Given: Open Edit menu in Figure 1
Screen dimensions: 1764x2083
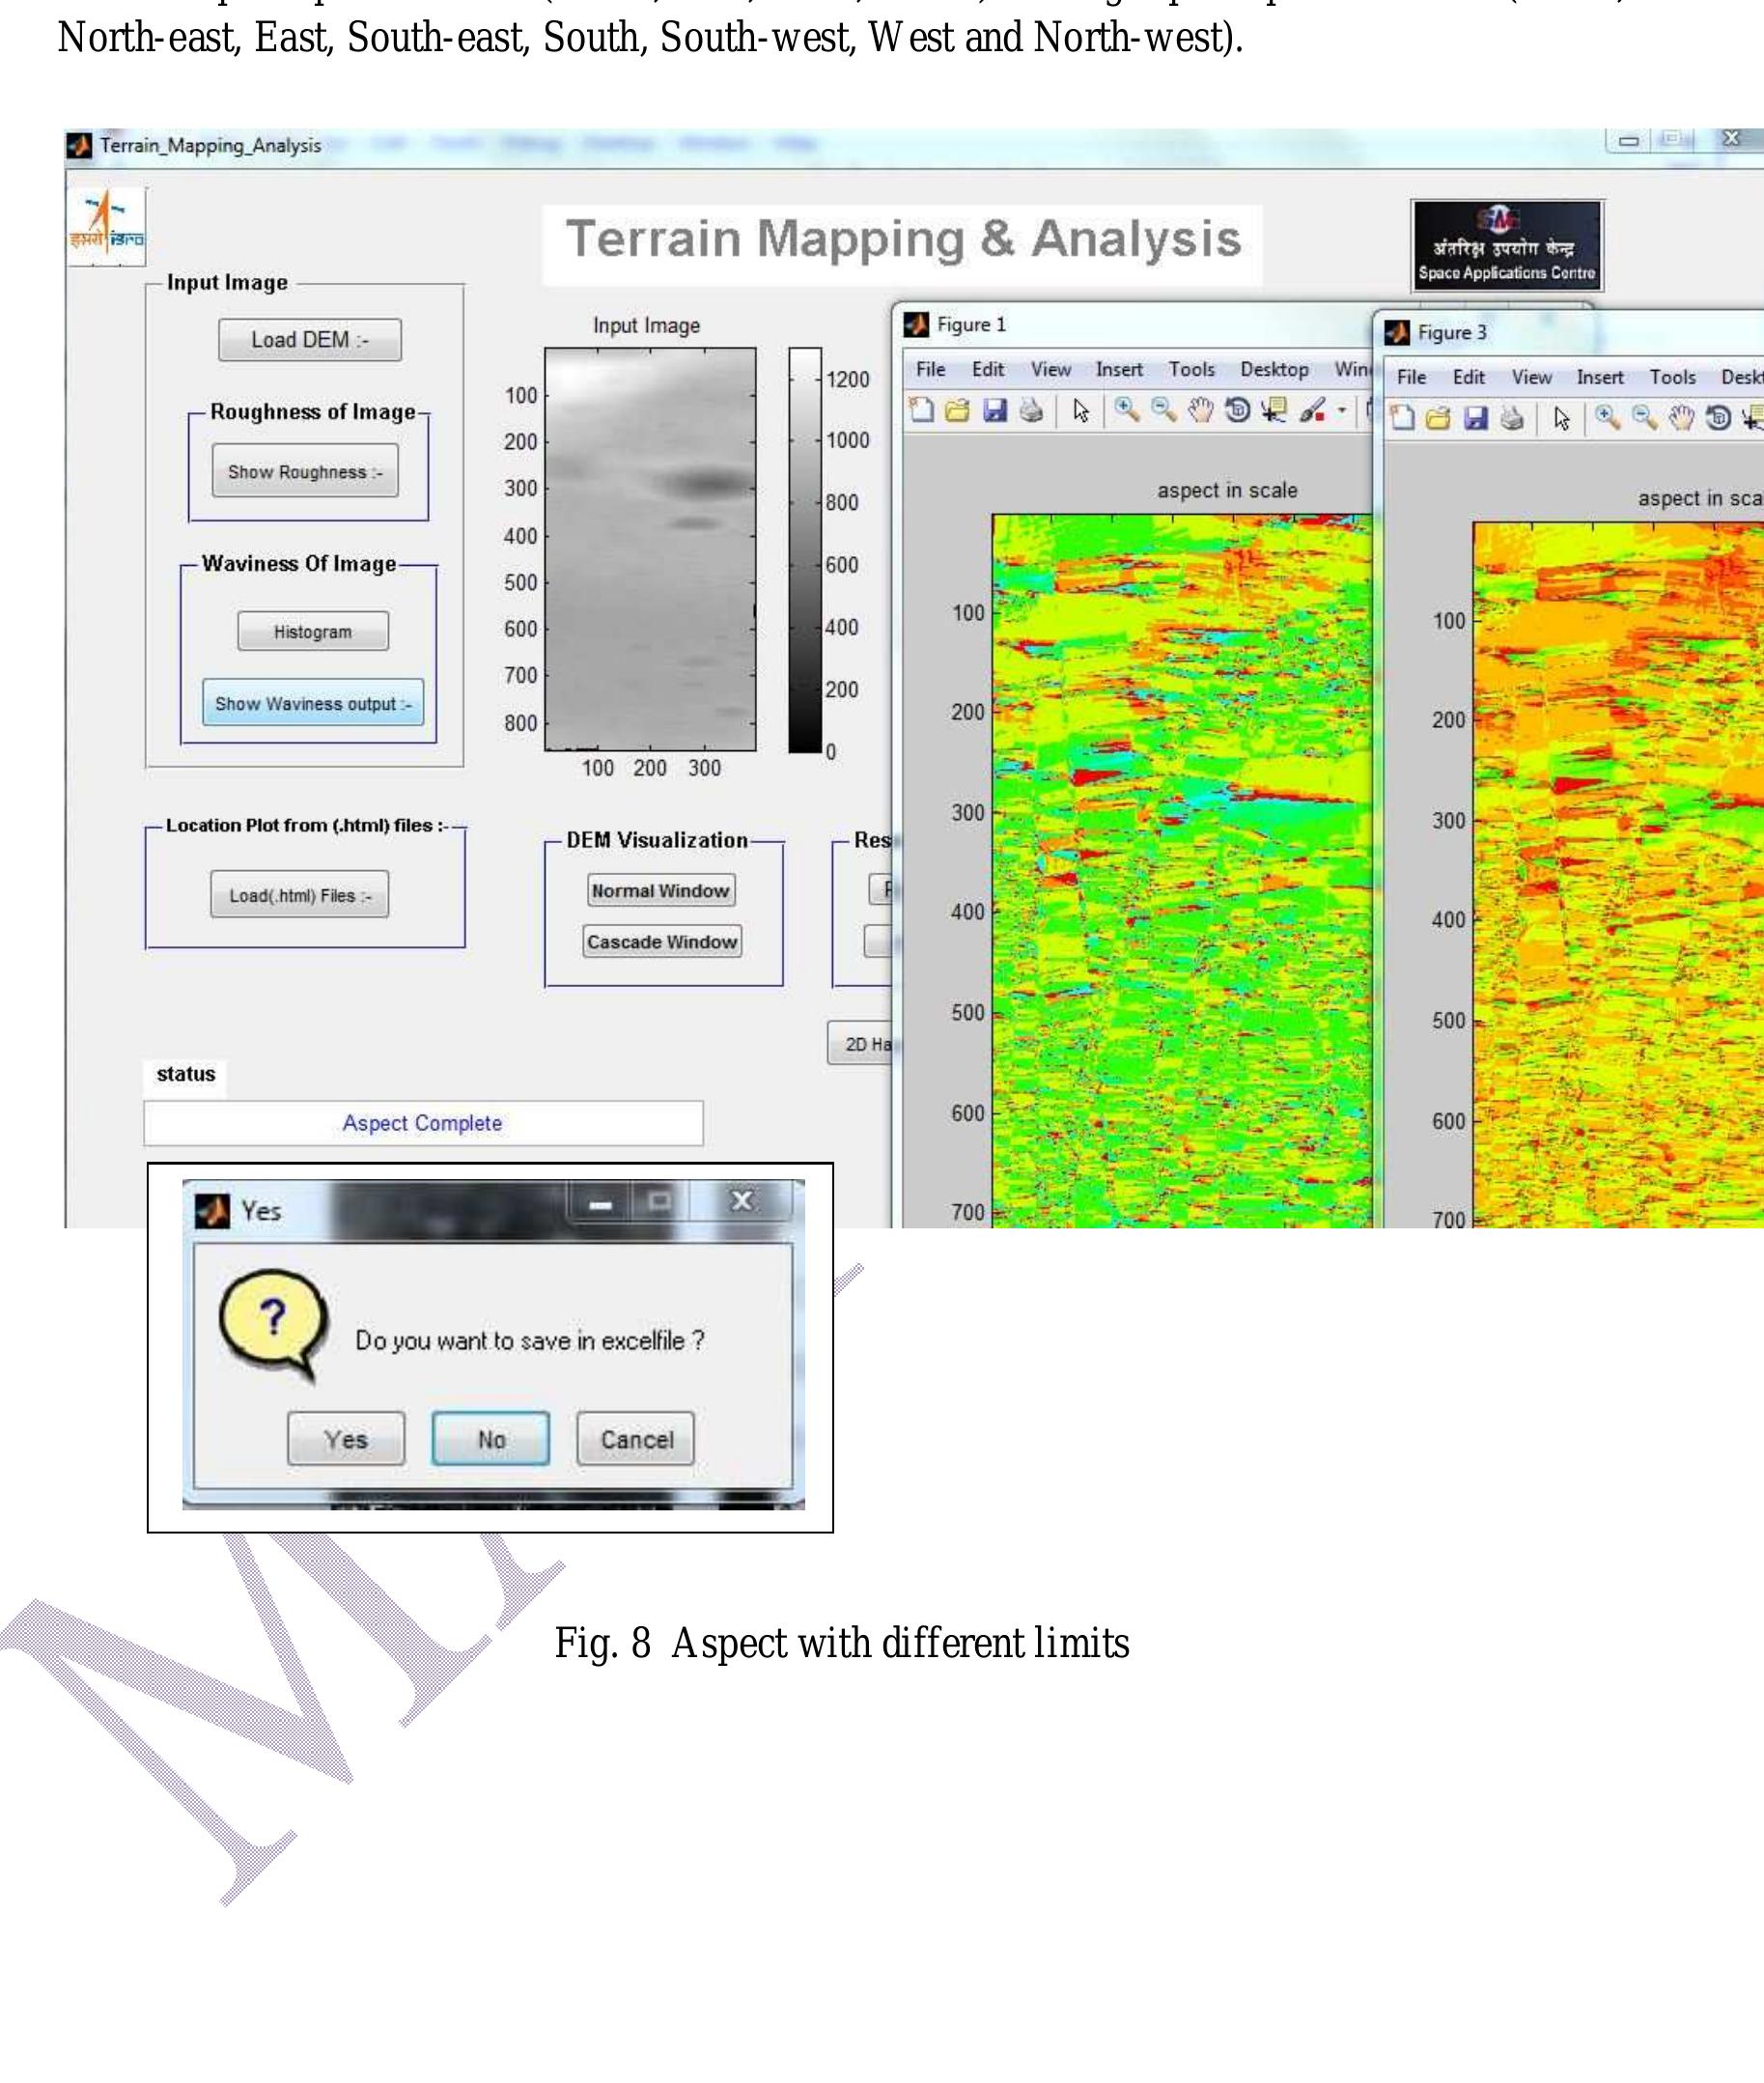Looking at the screenshot, I should 988,369.
